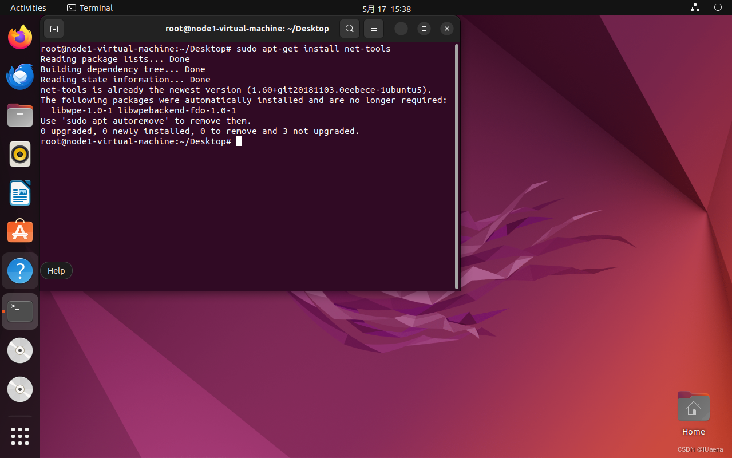Launch Thunderbird mail from the dock
732x458 pixels.
click(20, 76)
